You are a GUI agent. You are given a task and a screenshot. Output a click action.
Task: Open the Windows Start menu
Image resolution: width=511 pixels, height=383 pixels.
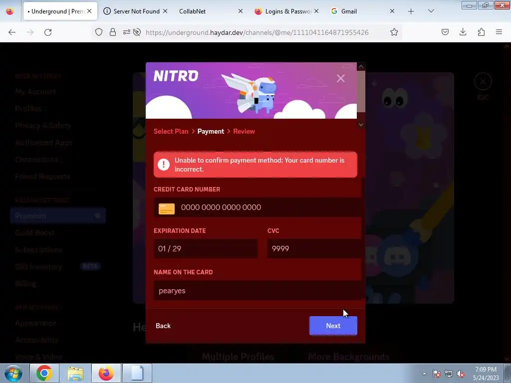[13, 373]
